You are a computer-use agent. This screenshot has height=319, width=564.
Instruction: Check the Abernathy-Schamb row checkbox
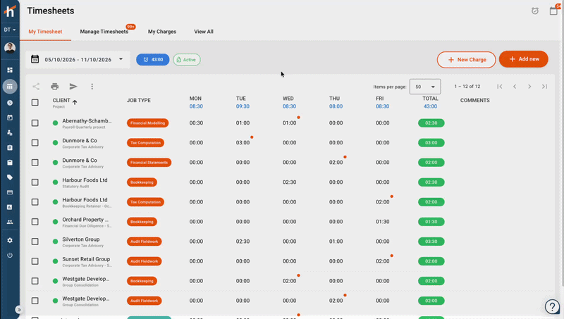(35, 123)
